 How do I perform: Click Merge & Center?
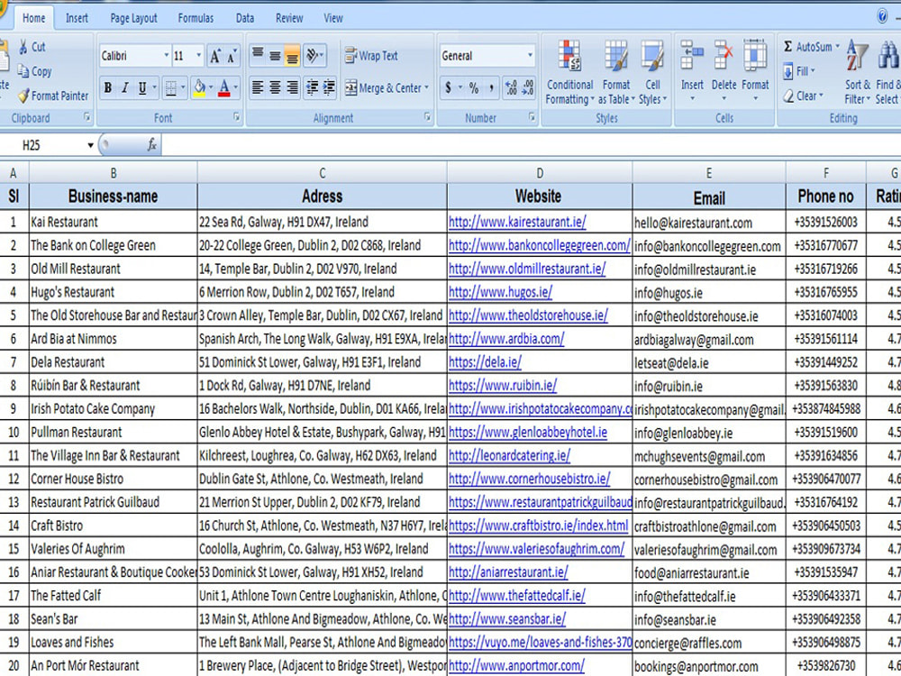387,88
